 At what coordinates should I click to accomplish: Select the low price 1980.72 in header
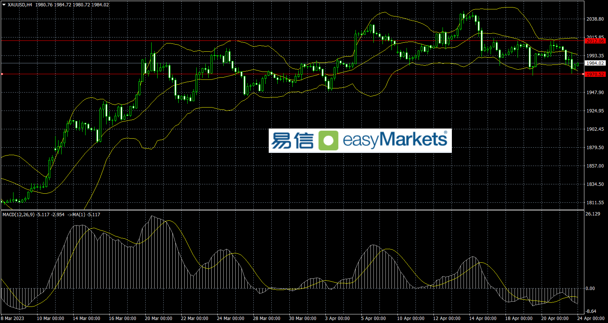81,5
